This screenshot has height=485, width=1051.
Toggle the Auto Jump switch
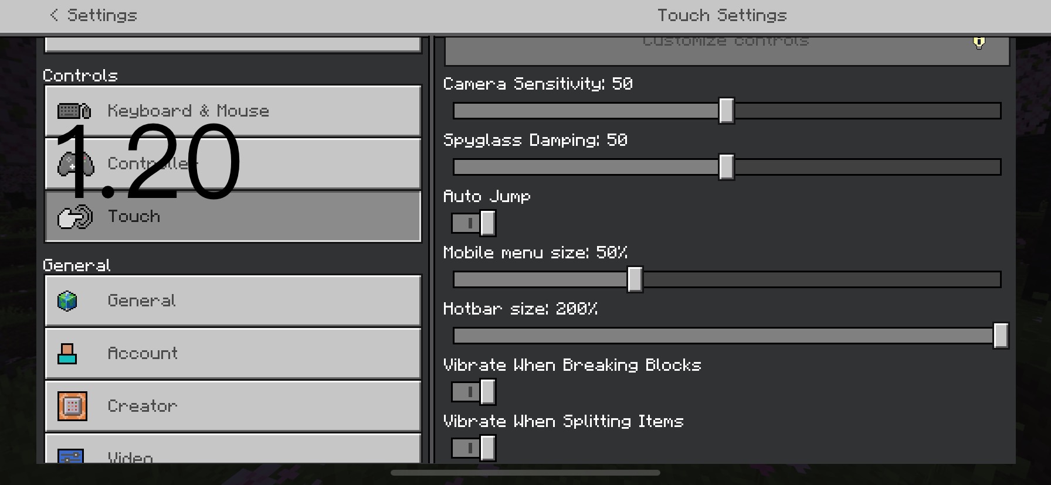[473, 223]
